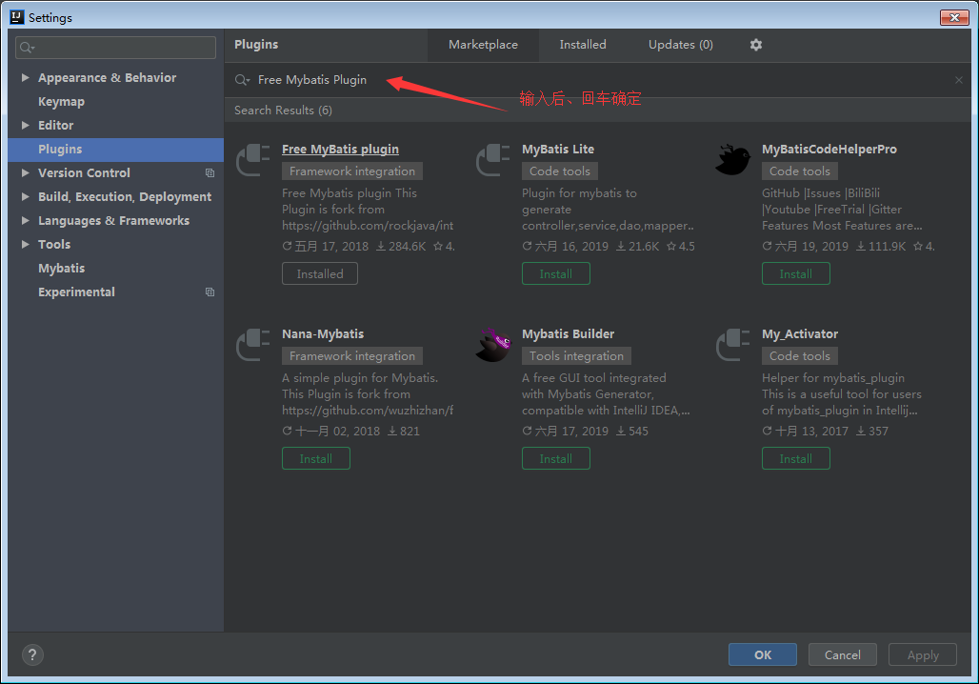The image size is (979, 684).
Task: Click the My_Activator plug icon
Action: click(x=733, y=345)
